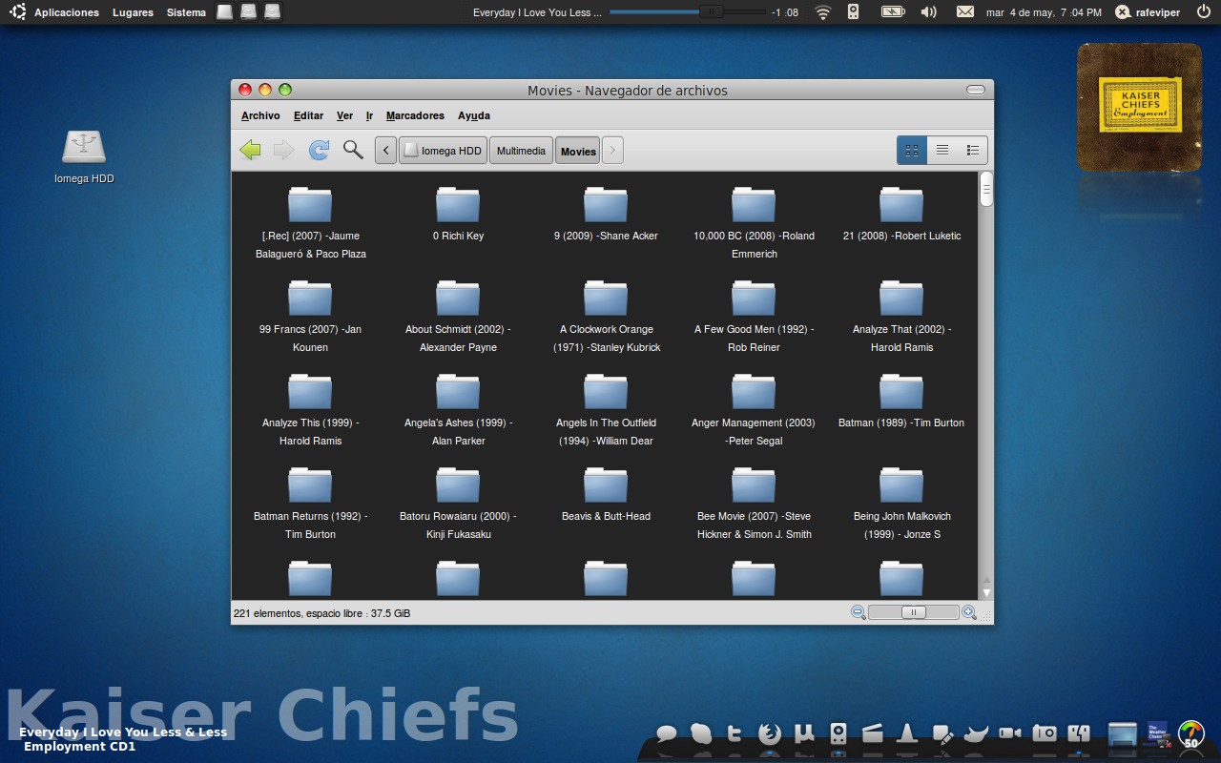This screenshot has height=763, width=1221.
Task: Click the right chevron after Movies breadcrumb
Action: [x=611, y=150]
